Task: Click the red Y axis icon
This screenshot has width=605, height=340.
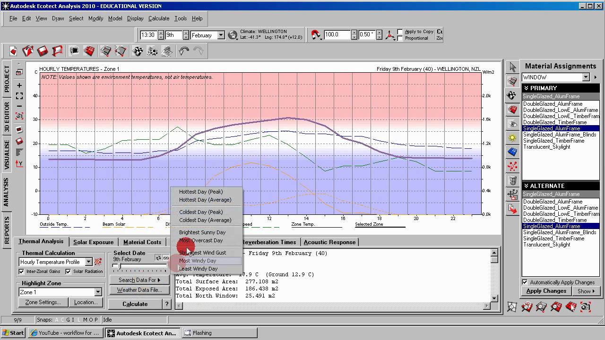Action: (x=19, y=163)
